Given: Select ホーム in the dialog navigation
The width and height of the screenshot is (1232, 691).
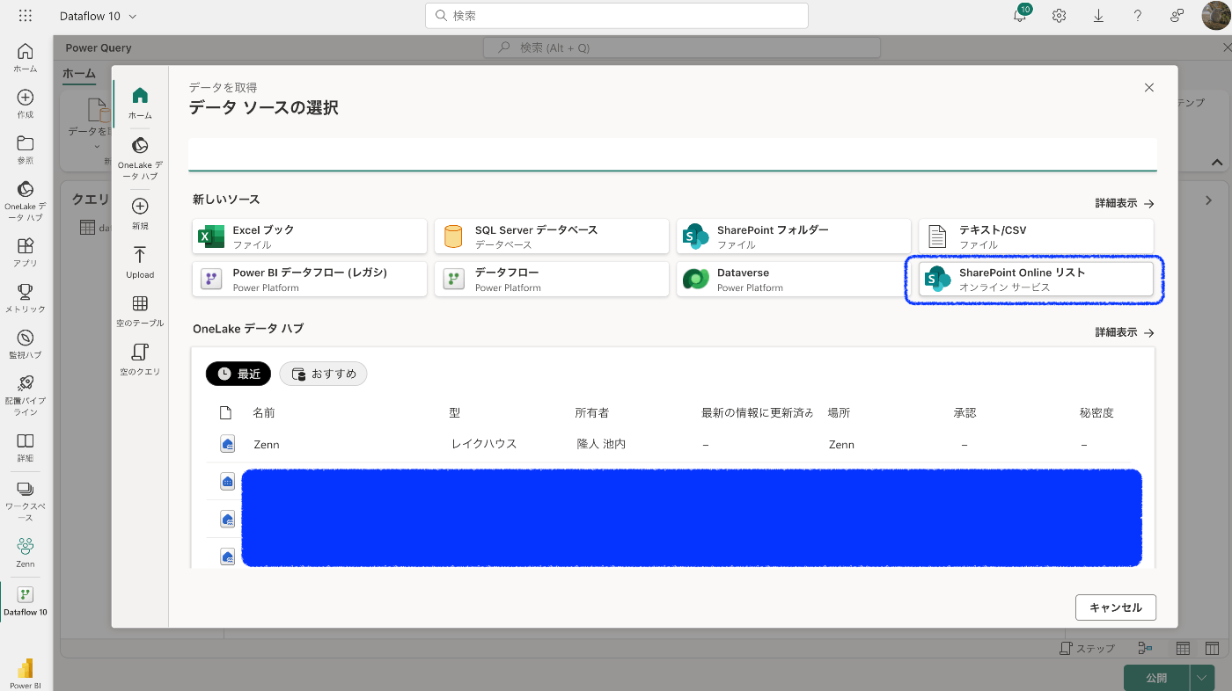Looking at the screenshot, I should [140, 103].
